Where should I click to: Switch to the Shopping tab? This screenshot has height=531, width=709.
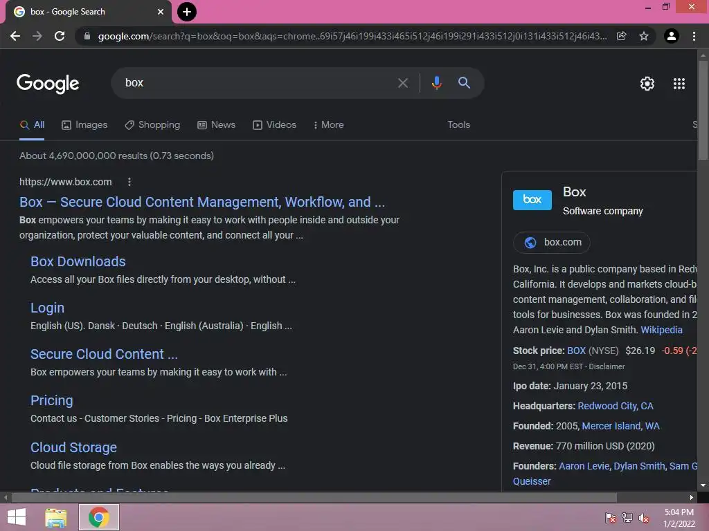pos(152,125)
